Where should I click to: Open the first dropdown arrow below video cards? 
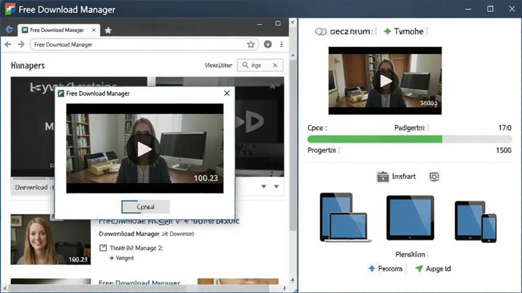click(x=264, y=187)
